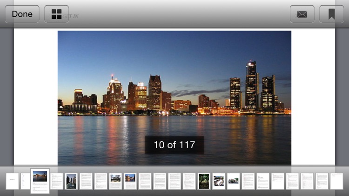Image resolution: width=349 pixels, height=196 pixels.
Task: Select the second thumbnail in the page strip
Action: click(25, 181)
